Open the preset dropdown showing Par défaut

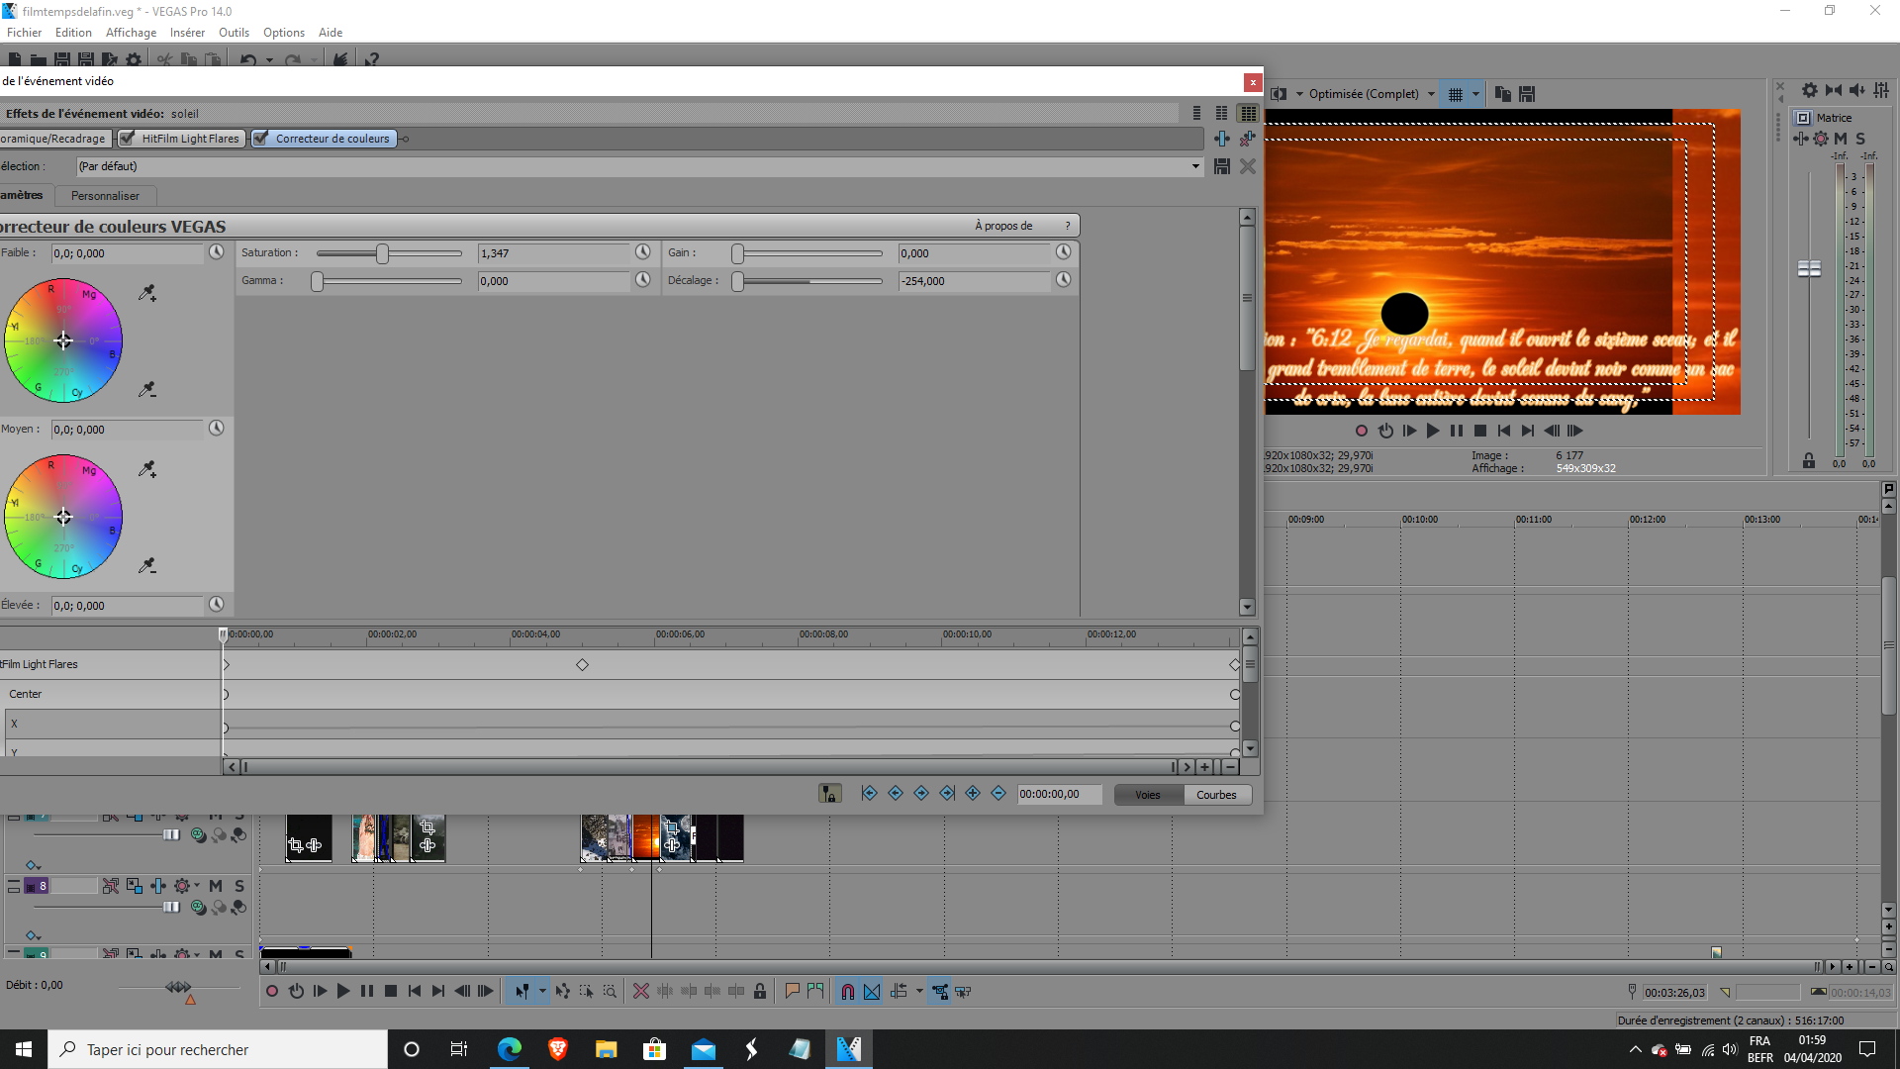[1195, 166]
